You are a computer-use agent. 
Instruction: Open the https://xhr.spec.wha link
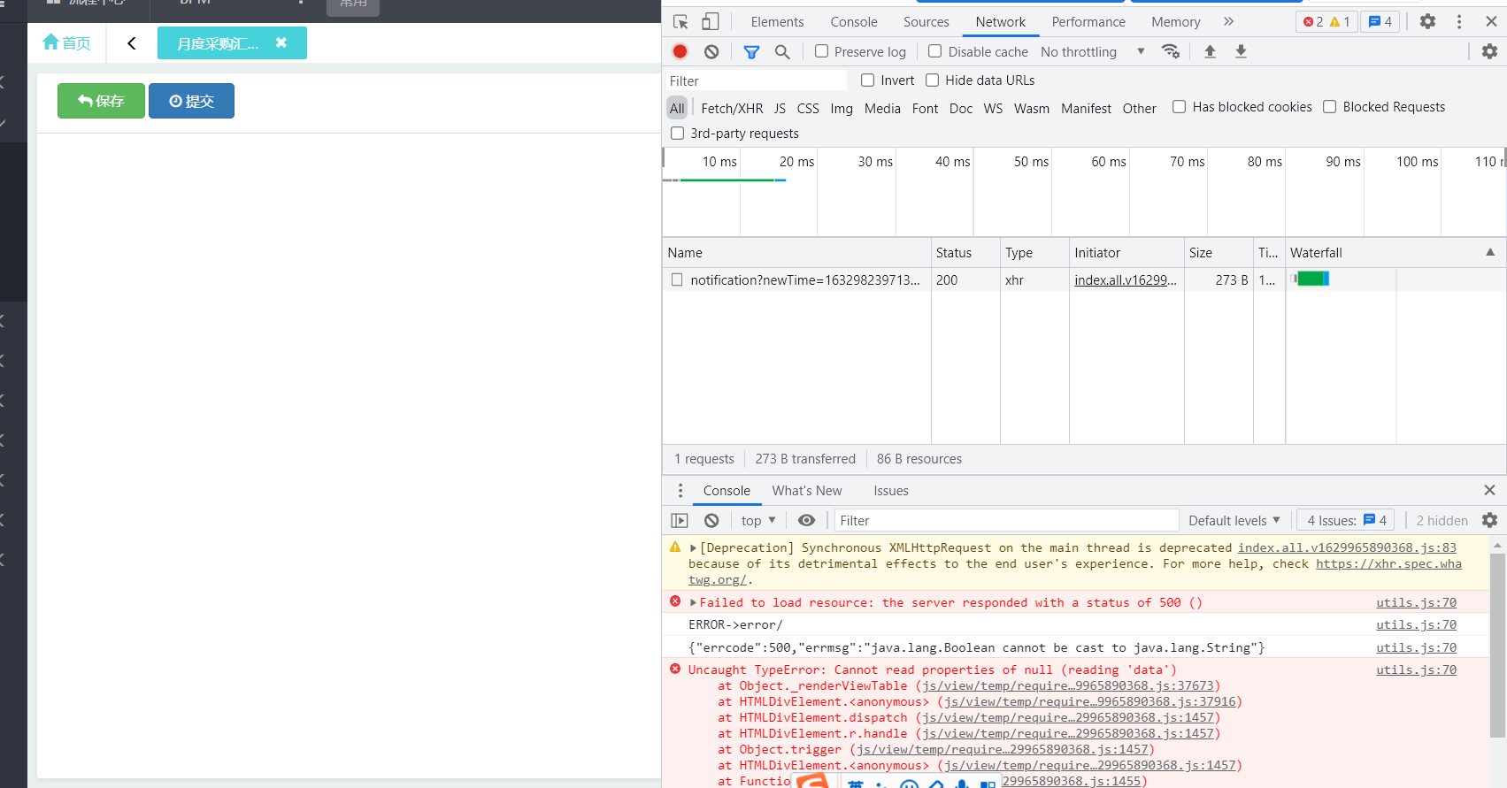tap(1388, 564)
